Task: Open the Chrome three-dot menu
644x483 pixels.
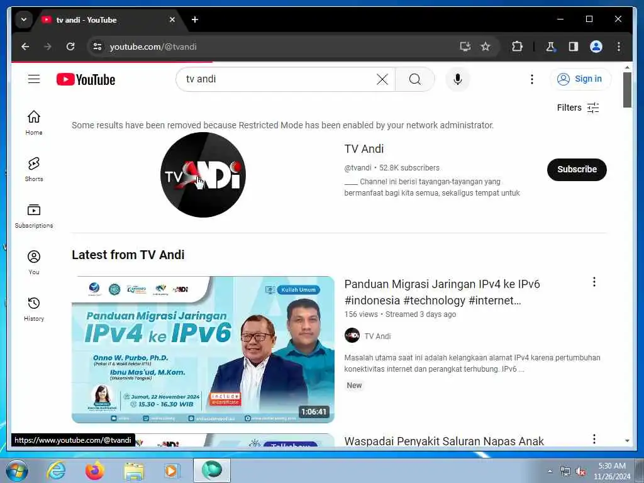Action: pyautogui.click(x=619, y=47)
